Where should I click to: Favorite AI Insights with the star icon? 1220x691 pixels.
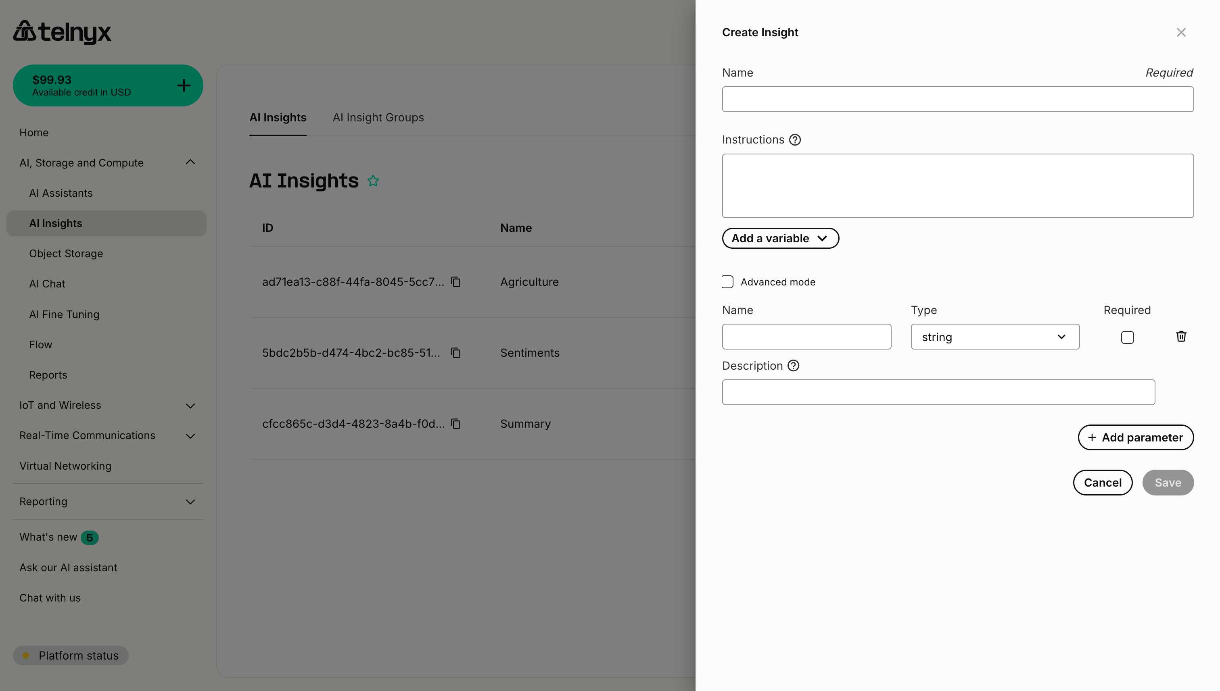tap(373, 180)
